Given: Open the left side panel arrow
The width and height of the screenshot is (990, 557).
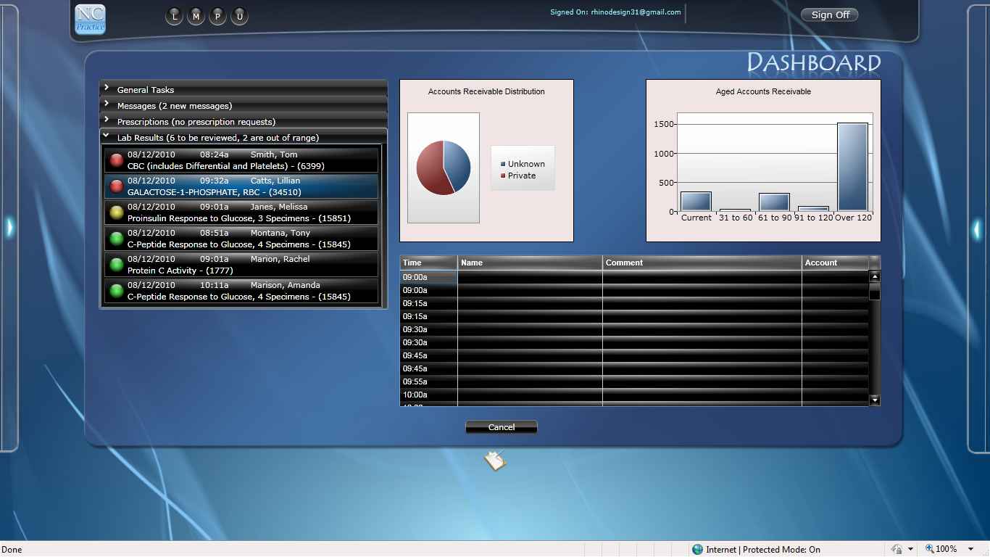Looking at the screenshot, I should (x=9, y=228).
